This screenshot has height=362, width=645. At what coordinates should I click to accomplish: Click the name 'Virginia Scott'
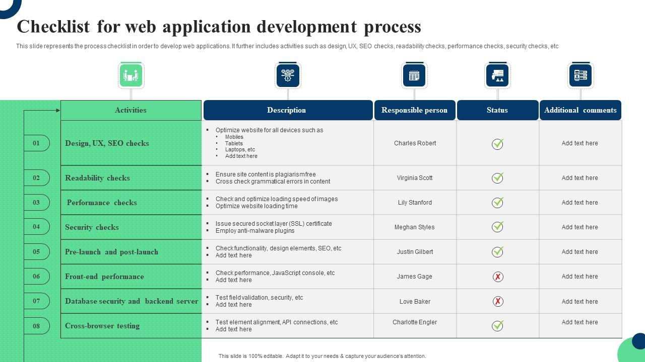(415, 178)
